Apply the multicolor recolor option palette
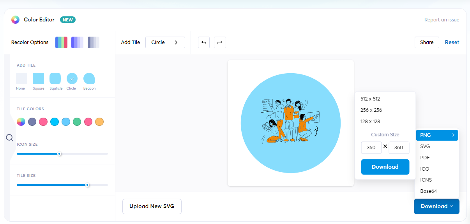 tap(61, 42)
